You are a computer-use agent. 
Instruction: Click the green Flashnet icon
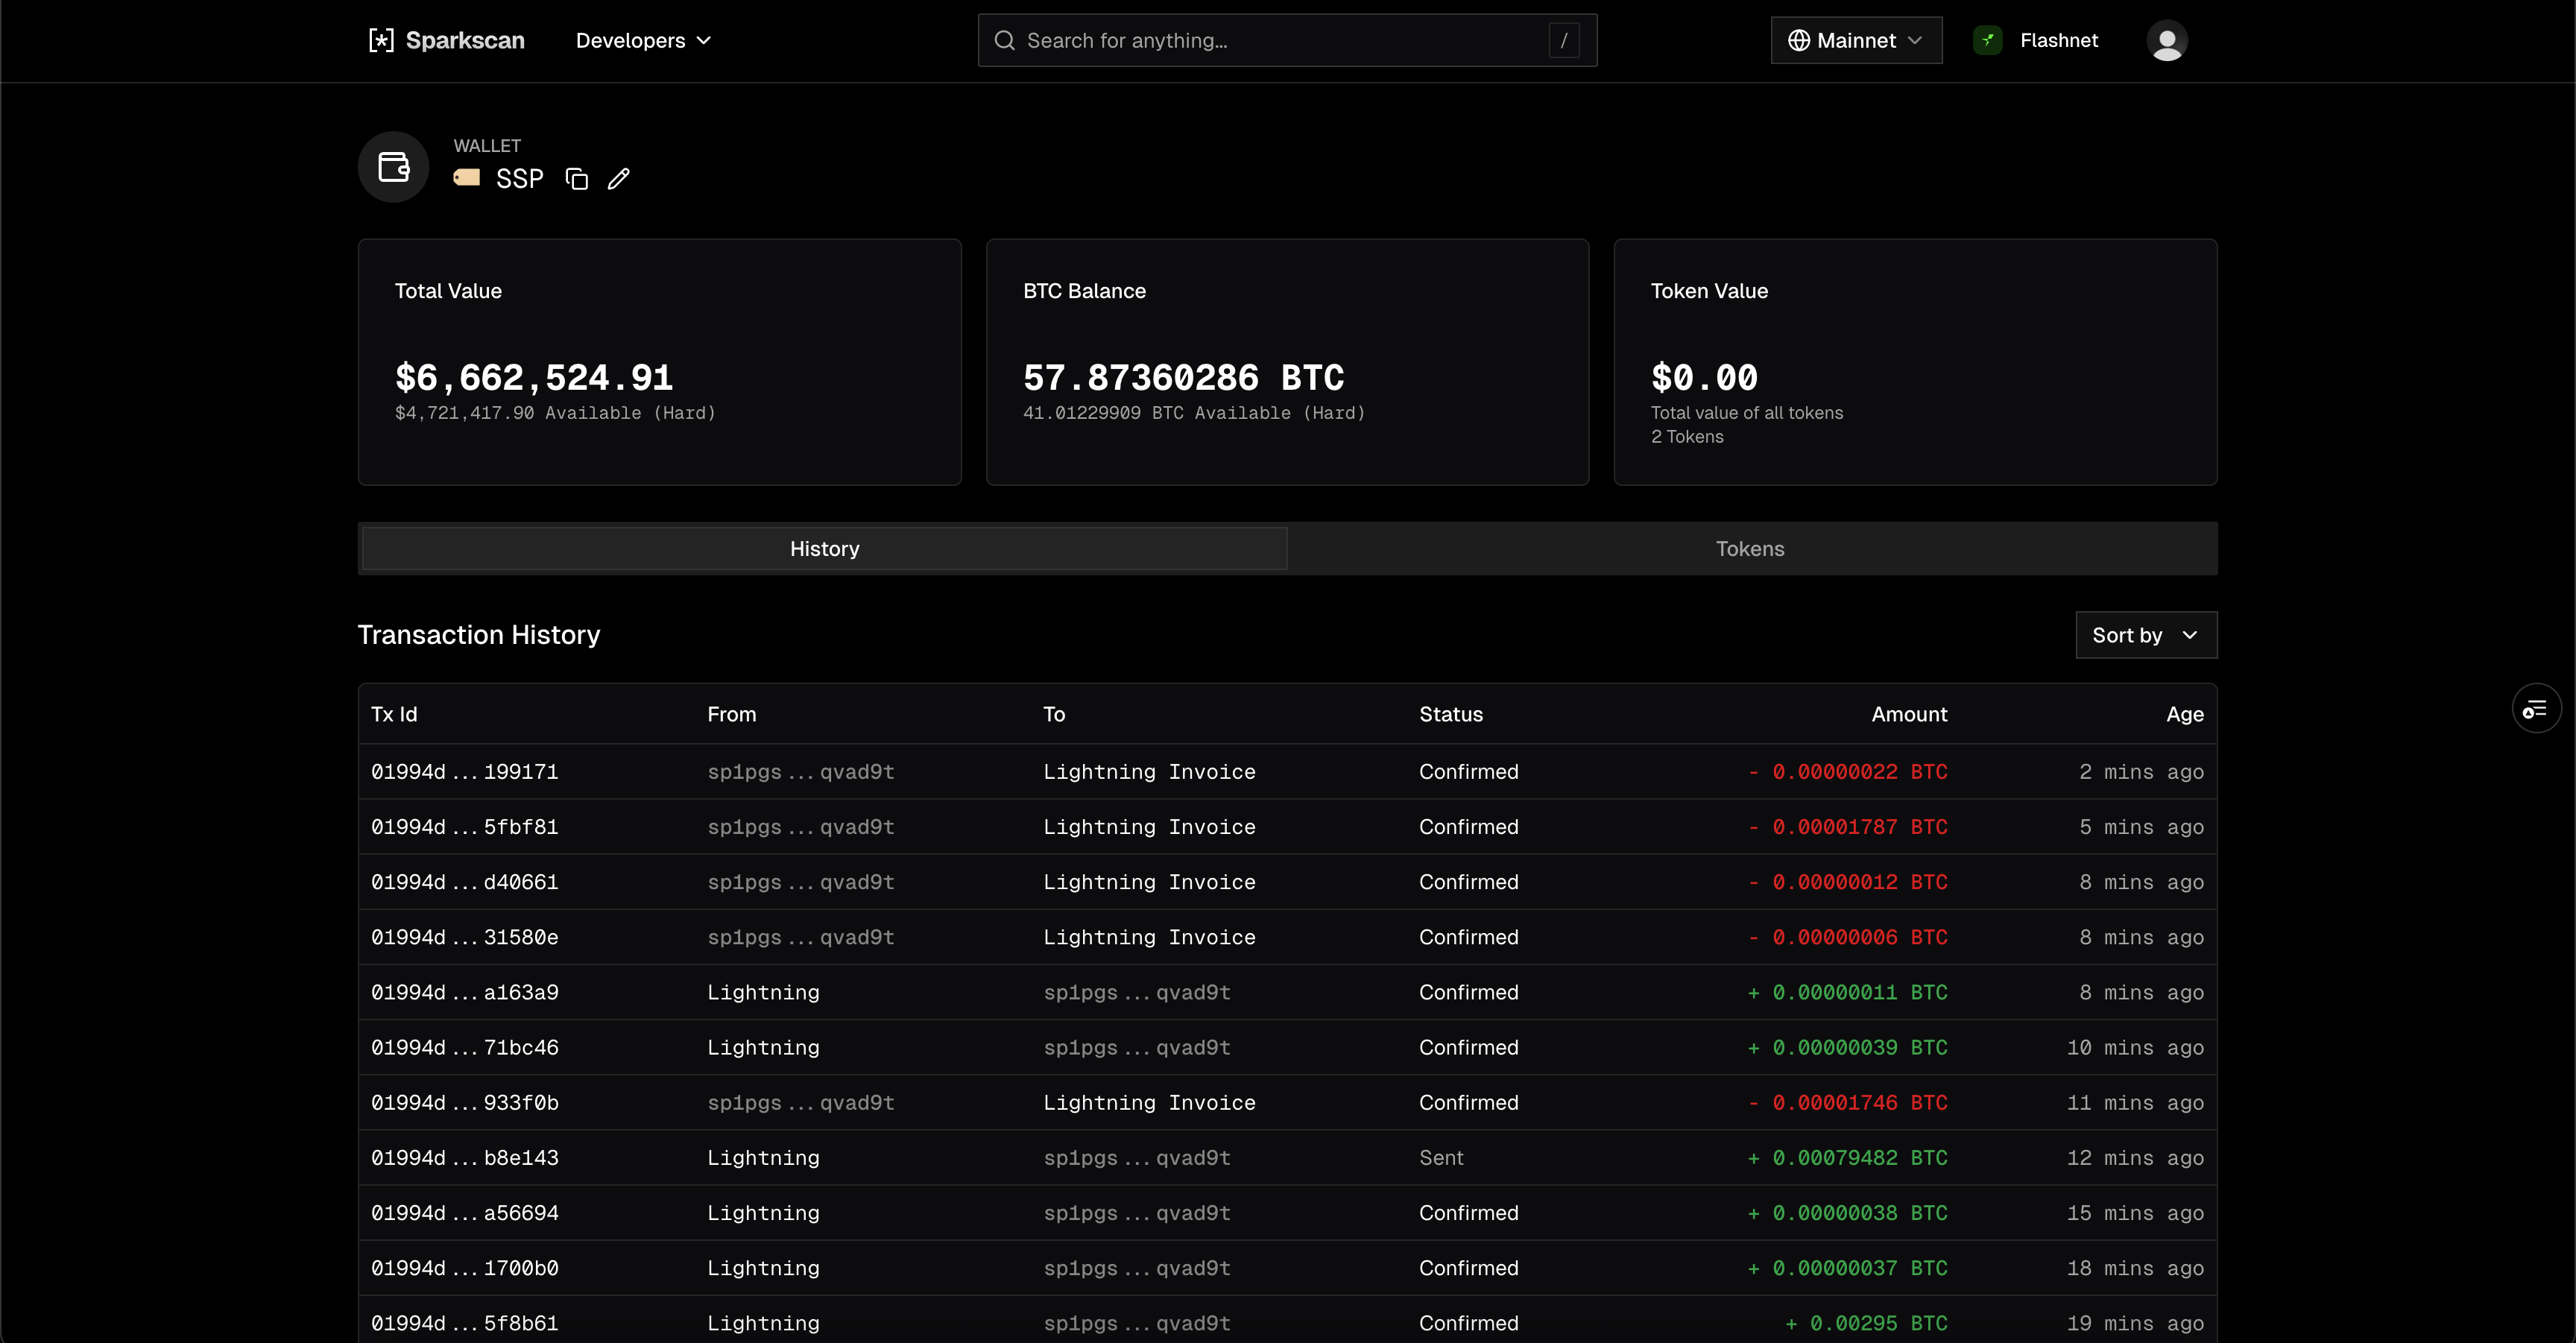[x=1987, y=41]
